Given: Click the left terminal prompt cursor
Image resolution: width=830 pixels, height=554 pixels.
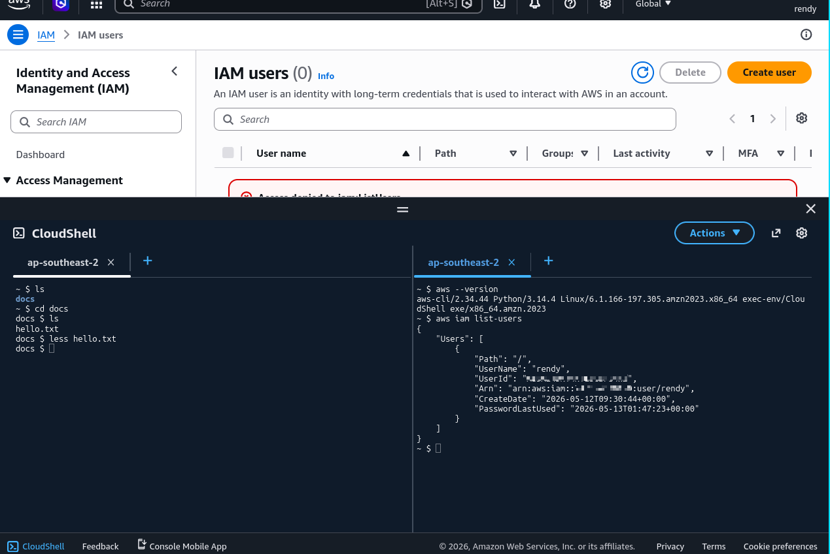Looking at the screenshot, I should tap(52, 349).
